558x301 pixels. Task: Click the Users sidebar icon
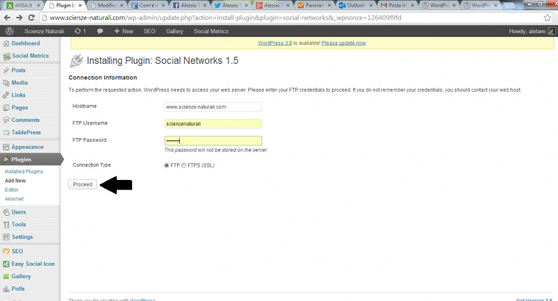[x=6, y=212]
